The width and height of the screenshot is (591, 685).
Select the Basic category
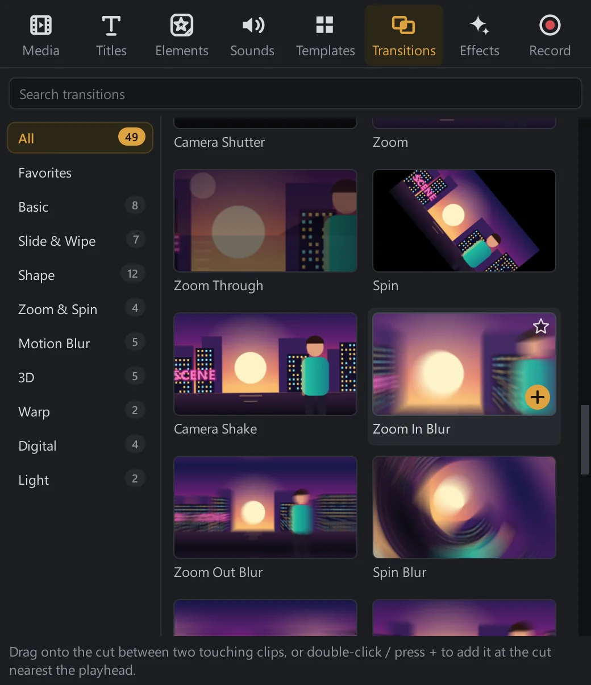80,207
